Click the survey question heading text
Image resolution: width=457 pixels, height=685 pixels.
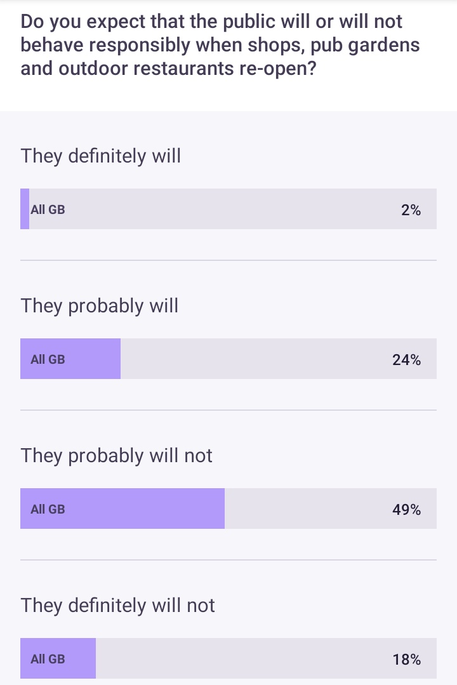coord(220,45)
